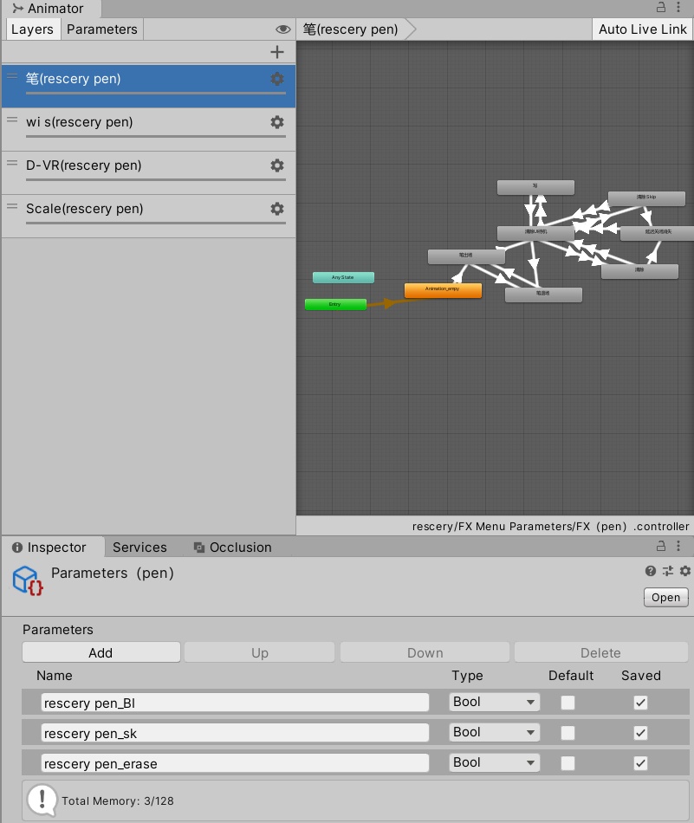Image resolution: width=694 pixels, height=823 pixels.
Task: Open the Type dropdown for rescery pen_erase
Action: point(494,762)
